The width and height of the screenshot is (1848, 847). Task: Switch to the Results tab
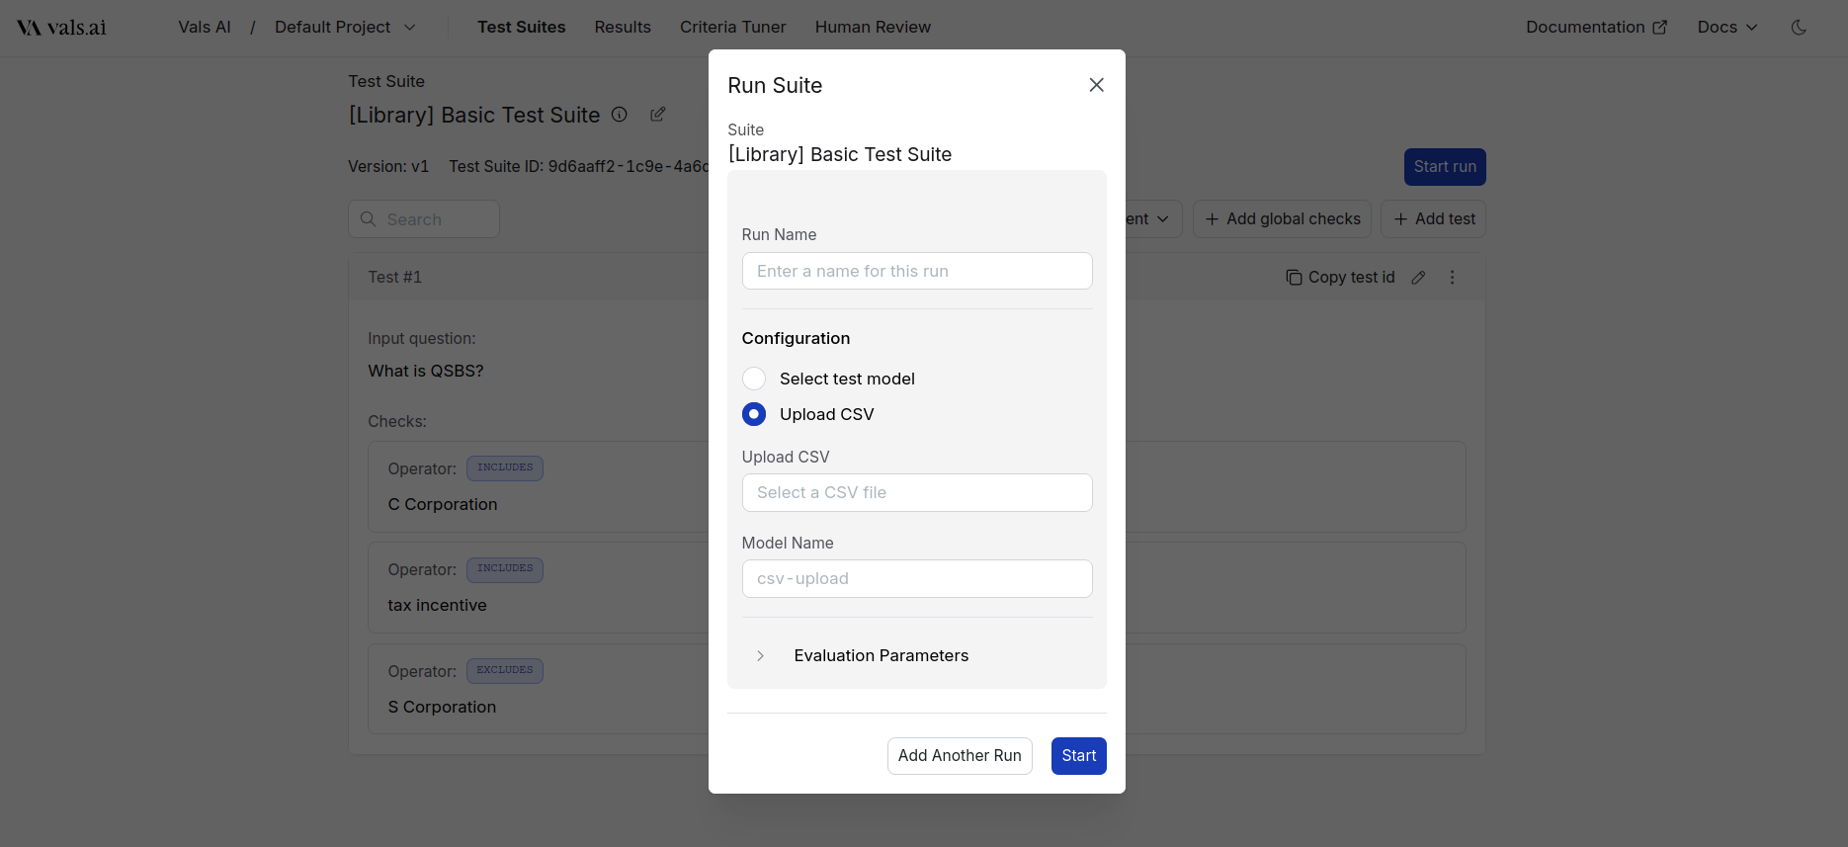point(623,28)
